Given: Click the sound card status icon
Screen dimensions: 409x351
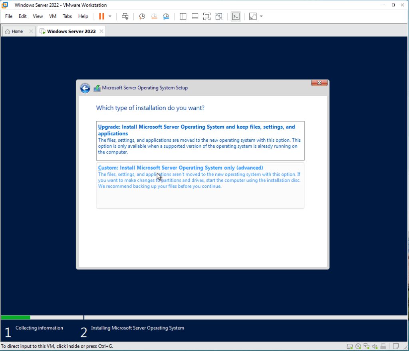Looking at the screenshot, I should point(375,346).
